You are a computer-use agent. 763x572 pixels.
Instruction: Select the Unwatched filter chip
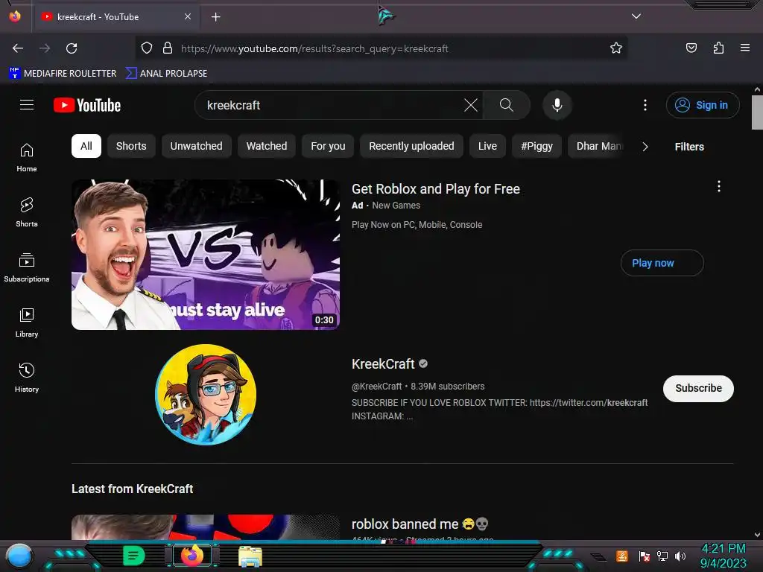tap(196, 146)
